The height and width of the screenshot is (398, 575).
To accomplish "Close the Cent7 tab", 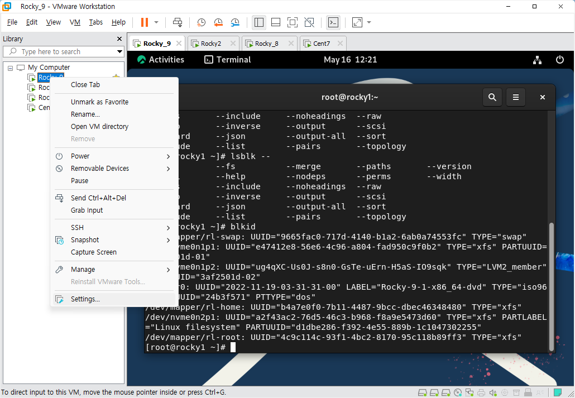I will coord(340,44).
